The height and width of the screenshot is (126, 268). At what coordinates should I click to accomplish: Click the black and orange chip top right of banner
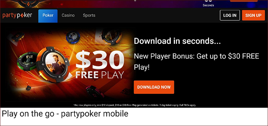(111, 36)
